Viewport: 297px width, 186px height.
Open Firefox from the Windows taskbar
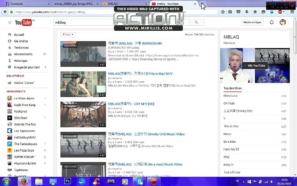click(x=24, y=181)
